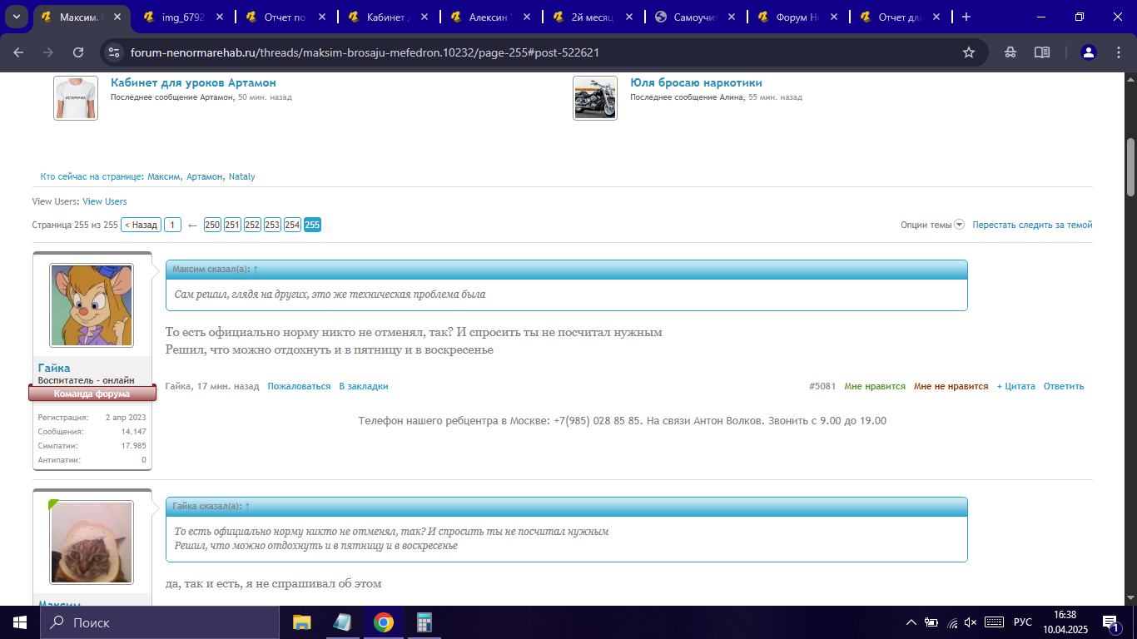Screen dimensions: 1137x639
Task: Reload the page using the refresh icon
Action: click(x=78, y=52)
